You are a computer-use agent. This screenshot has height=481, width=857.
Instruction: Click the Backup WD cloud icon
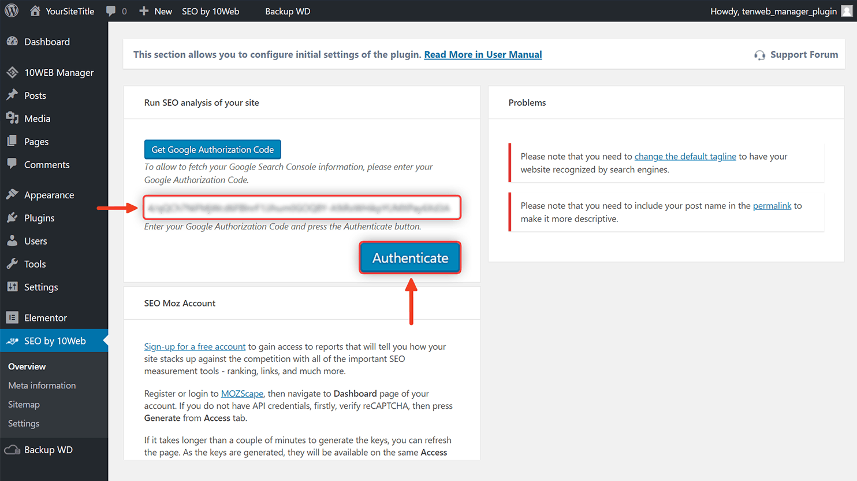(x=12, y=450)
